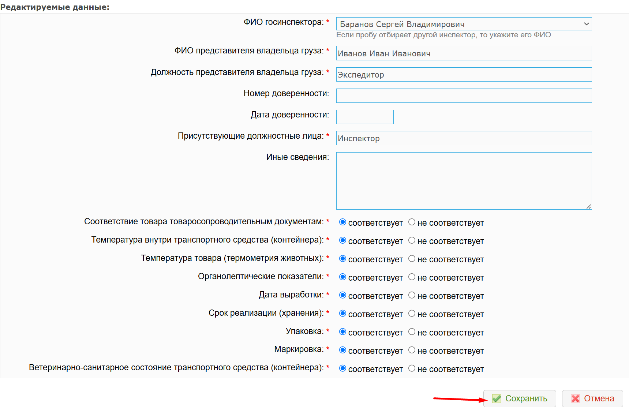Select 'соответствует' for Маркировка
Screen dimensions: 629x416
click(342, 350)
